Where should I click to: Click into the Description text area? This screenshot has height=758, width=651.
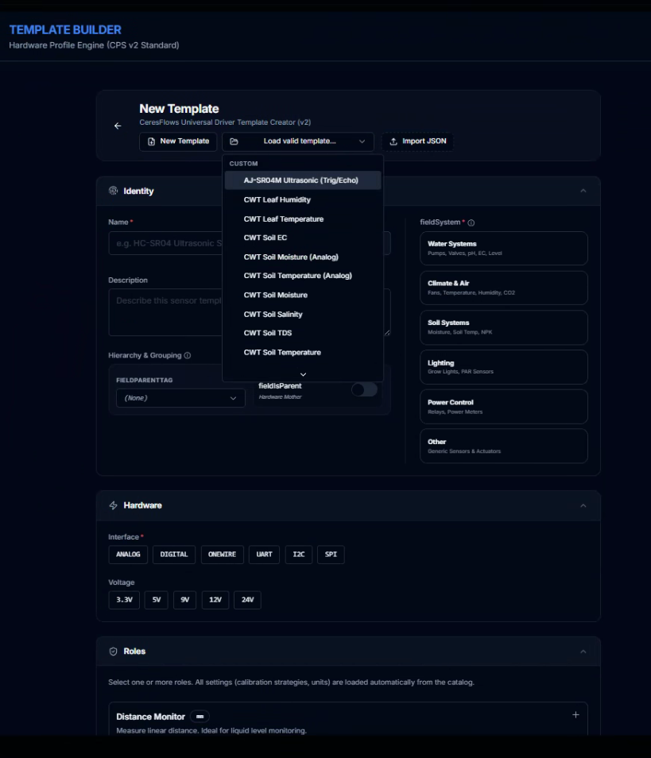coord(250,312)
